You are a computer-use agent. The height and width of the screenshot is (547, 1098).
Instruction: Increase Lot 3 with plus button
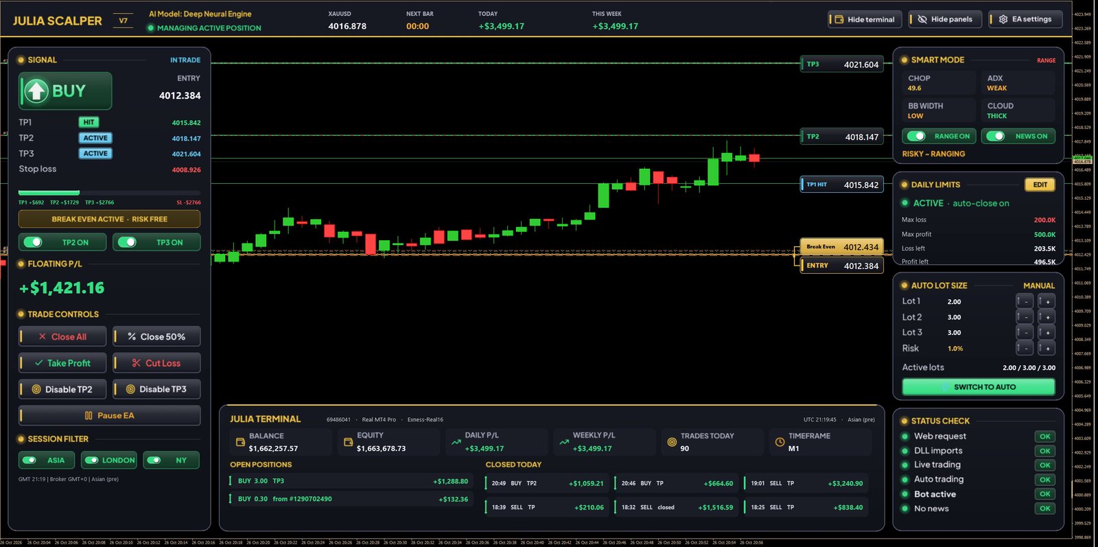1047,333
